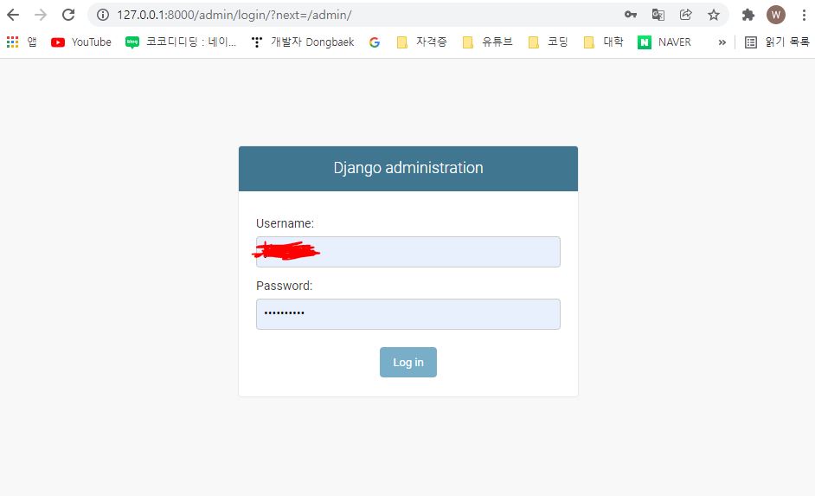
Task: Open the W profile avatar
Action: click(775, 15)
